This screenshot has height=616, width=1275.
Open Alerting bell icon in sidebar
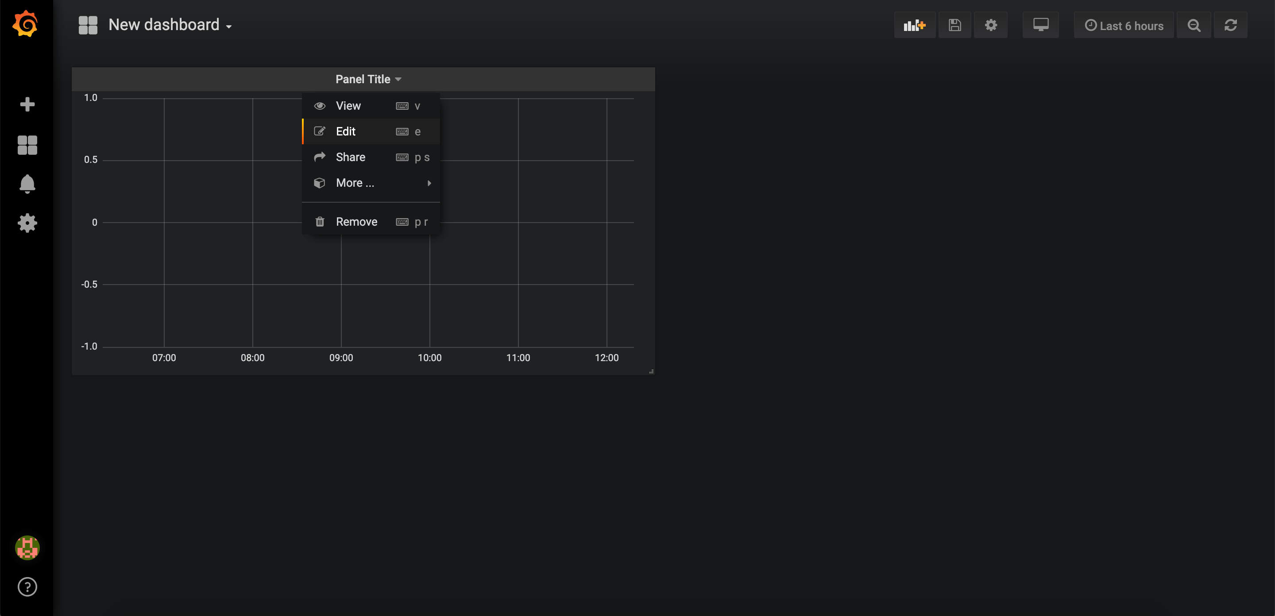[x=27, y=184]
